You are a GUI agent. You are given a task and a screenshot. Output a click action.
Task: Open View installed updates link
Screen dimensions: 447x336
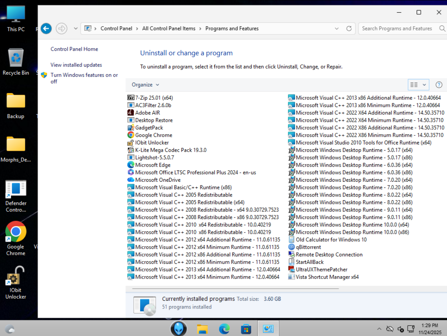76,65
